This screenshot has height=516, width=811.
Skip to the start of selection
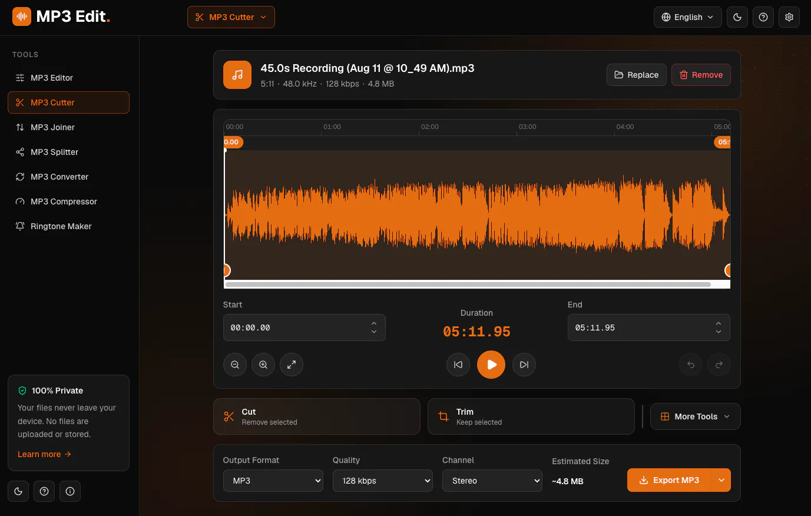tap(458, 365)
